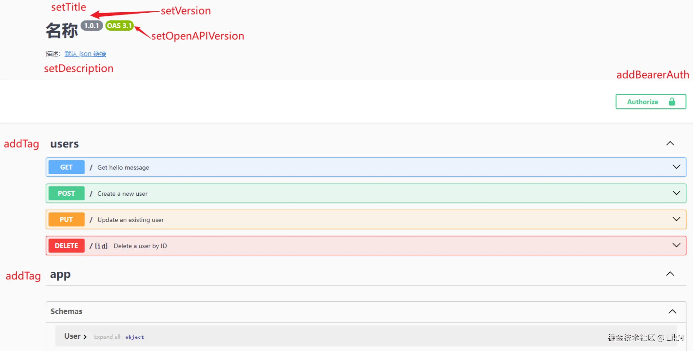Open the 默认 json 链接 link
Viewport: 693px width, 351px height.
pos(85,54)
